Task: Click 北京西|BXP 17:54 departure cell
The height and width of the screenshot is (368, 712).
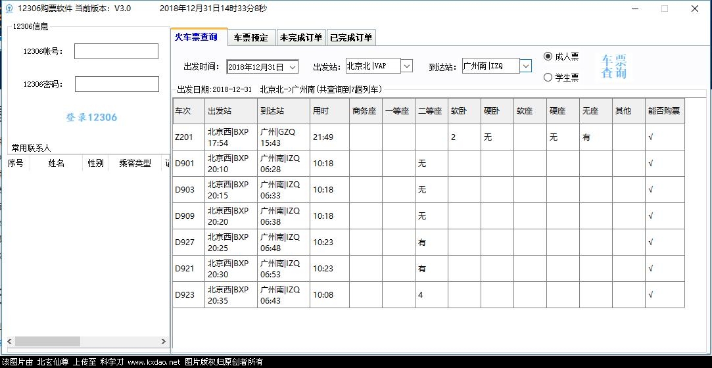Action: pos(231,137)
